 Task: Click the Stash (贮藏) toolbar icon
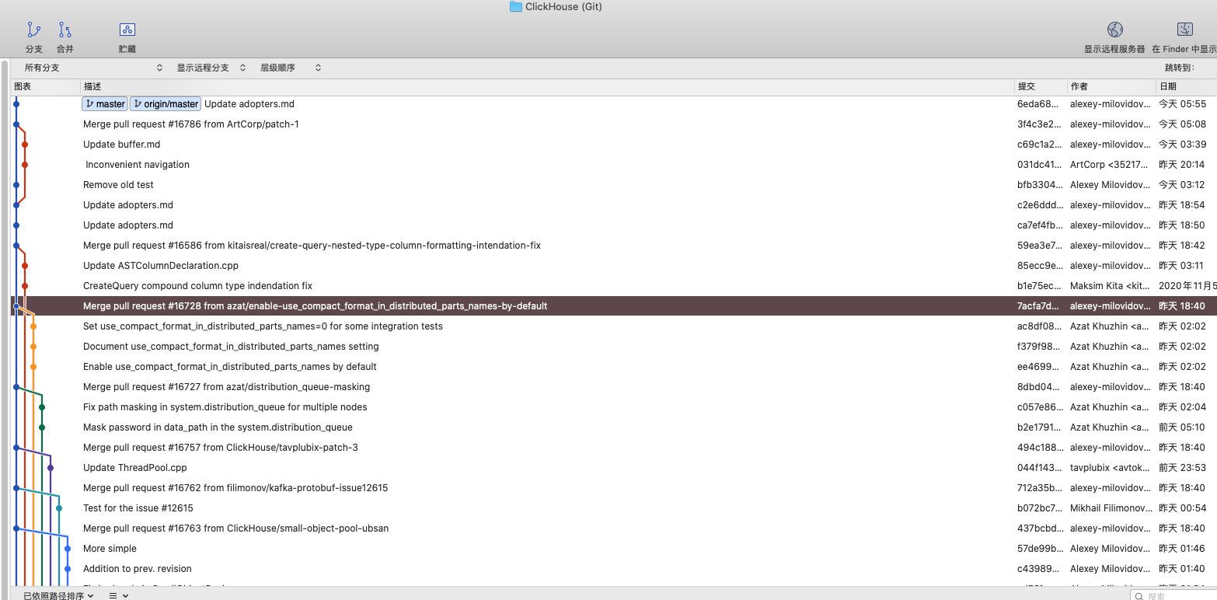(x=127, y=30)
